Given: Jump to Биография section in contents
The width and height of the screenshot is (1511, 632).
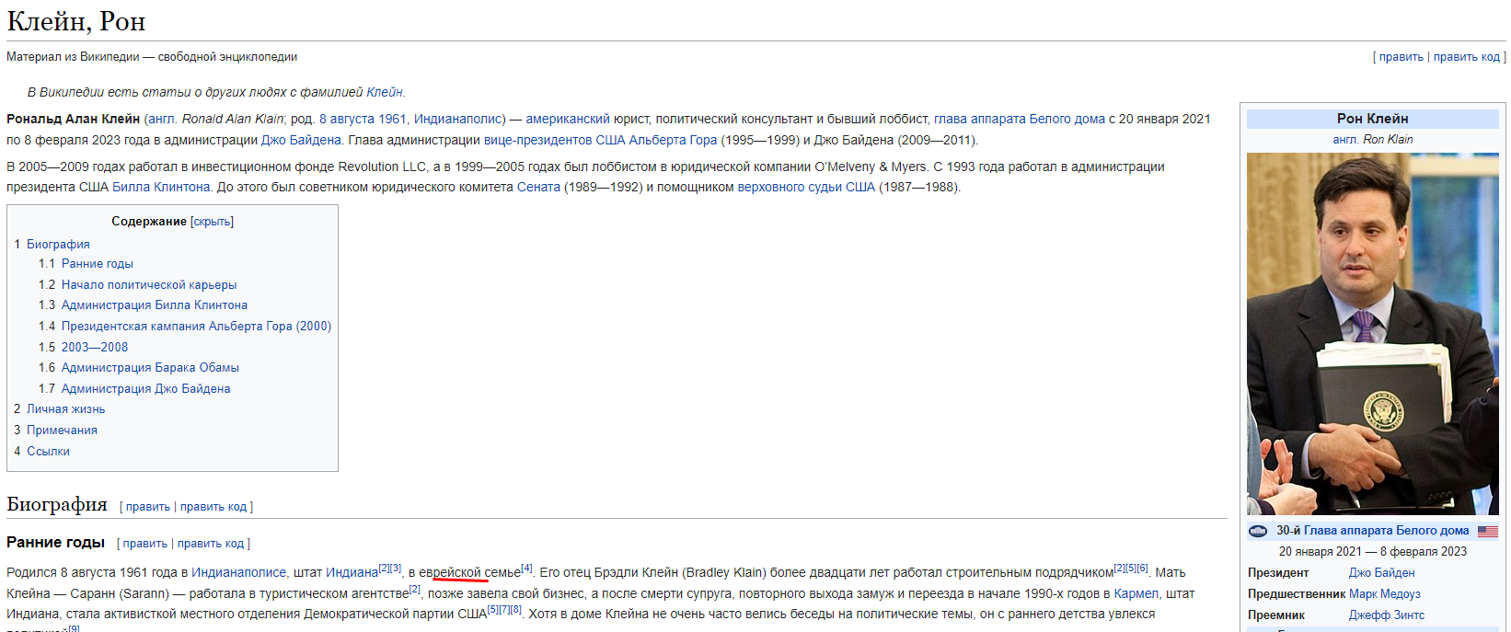Looking at the screenshot, I should pos(58,244).
